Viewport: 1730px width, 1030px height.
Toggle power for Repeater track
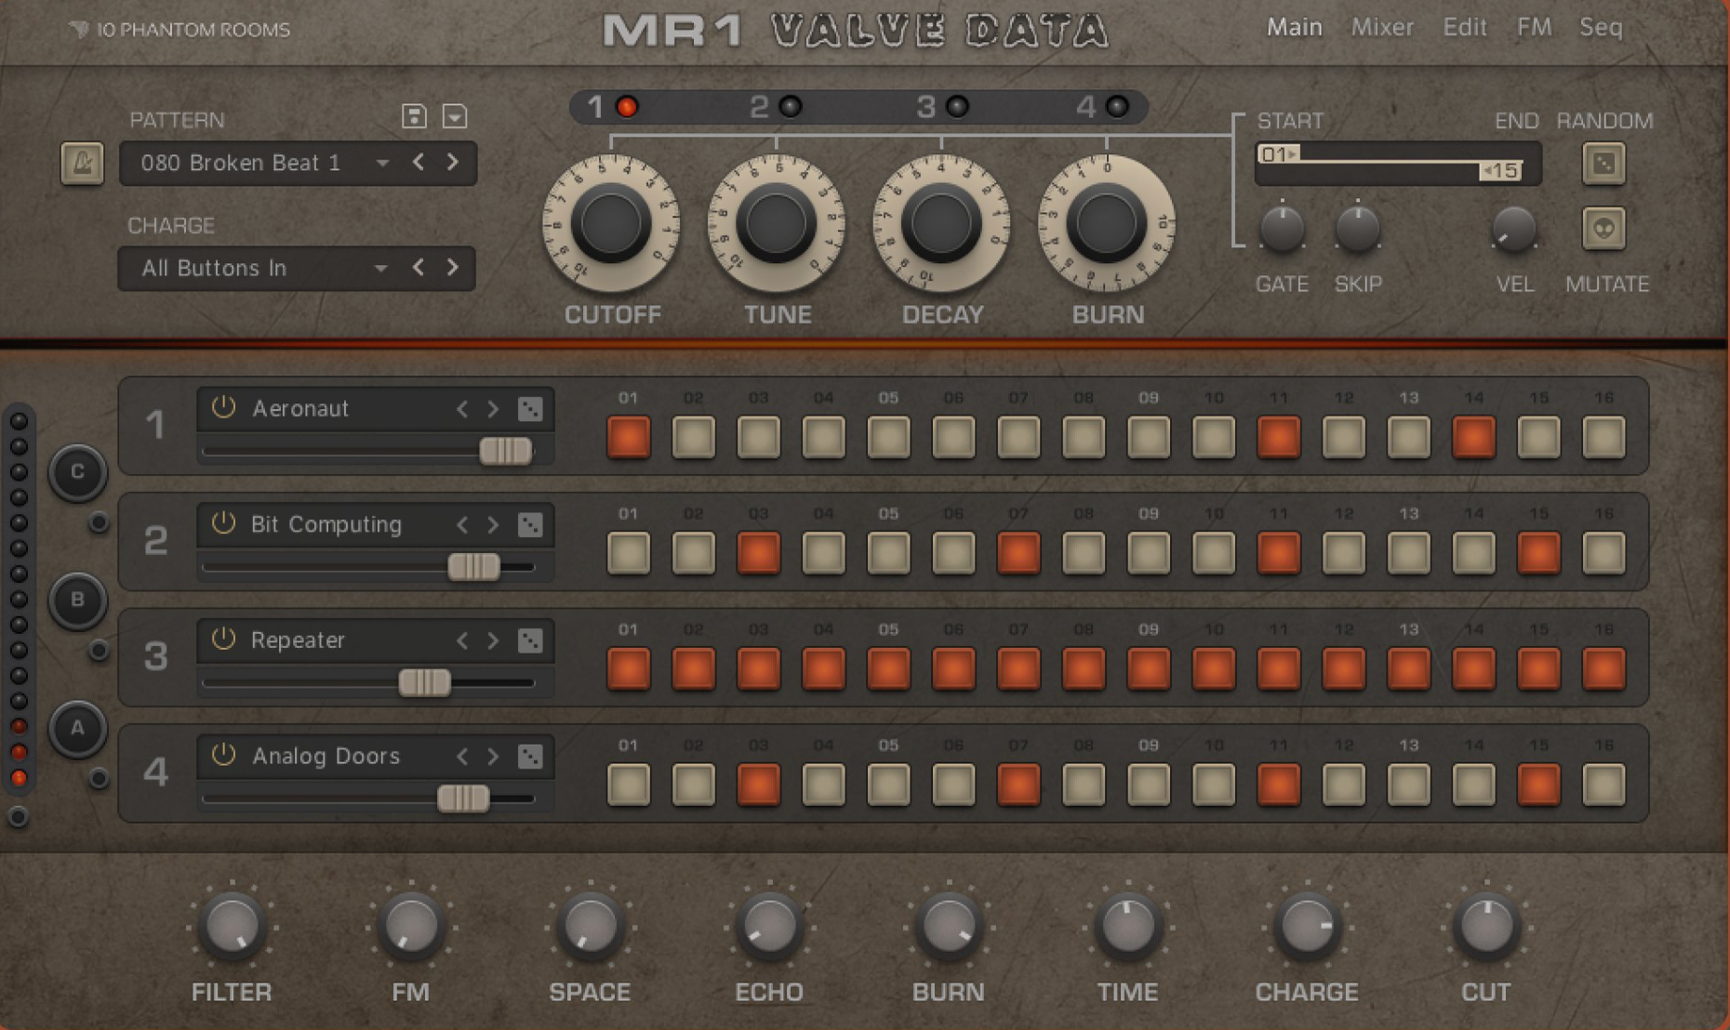(223, 640)
